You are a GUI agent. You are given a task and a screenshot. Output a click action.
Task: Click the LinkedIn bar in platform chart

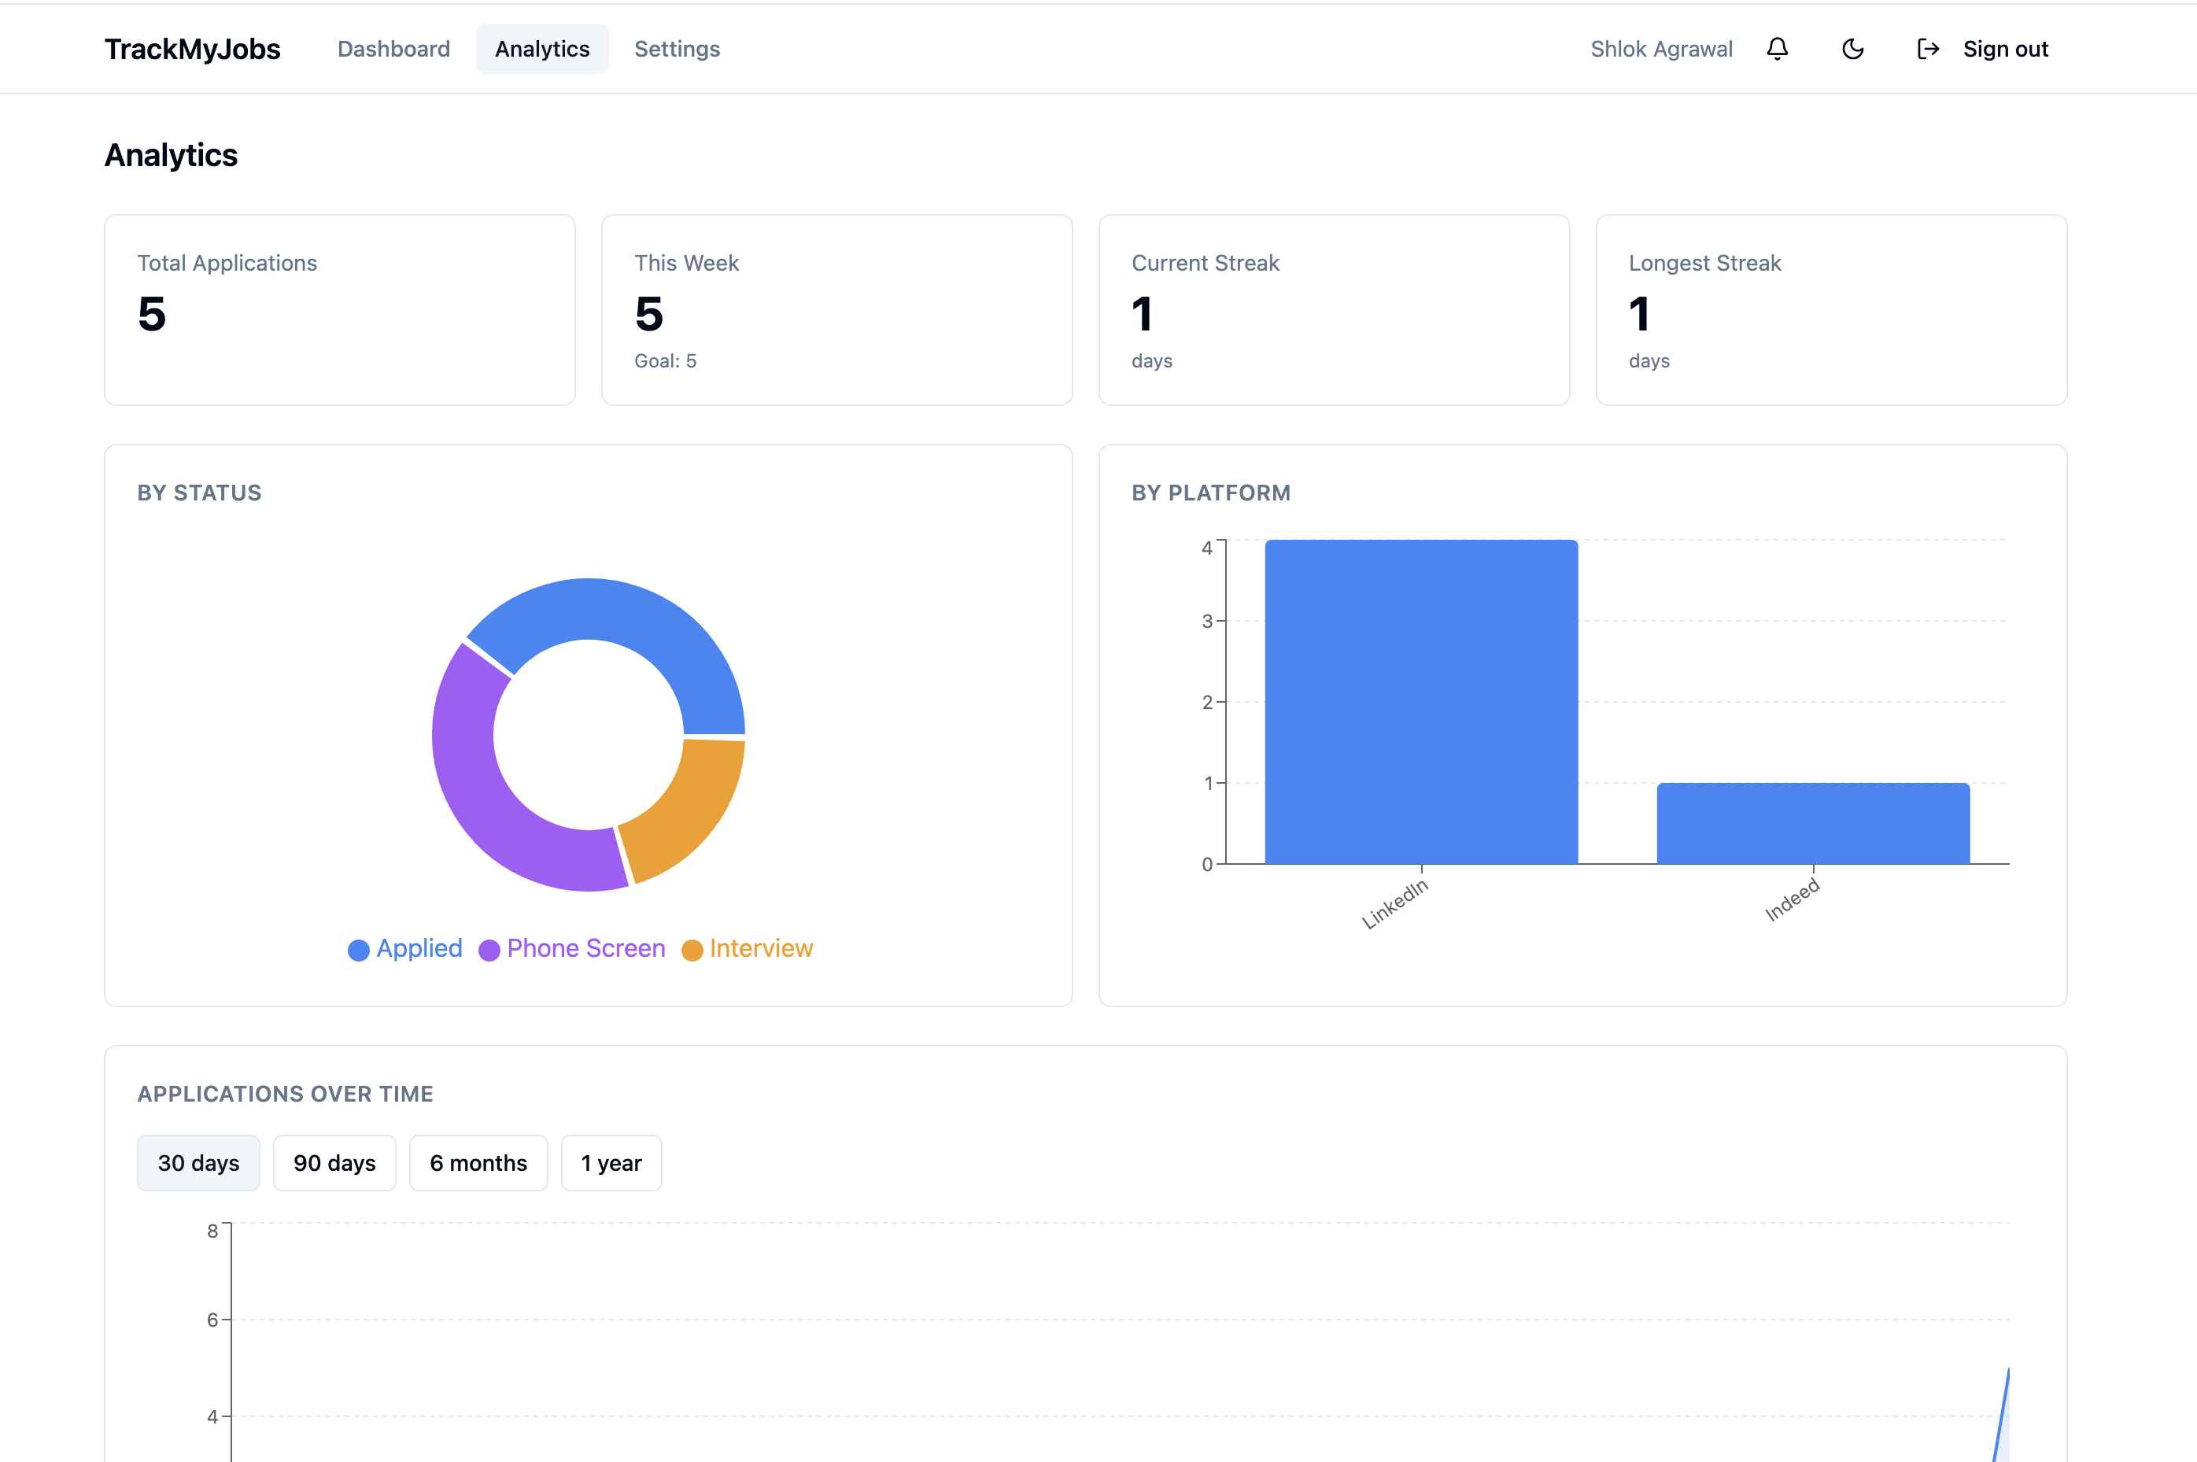point(1421,701)
